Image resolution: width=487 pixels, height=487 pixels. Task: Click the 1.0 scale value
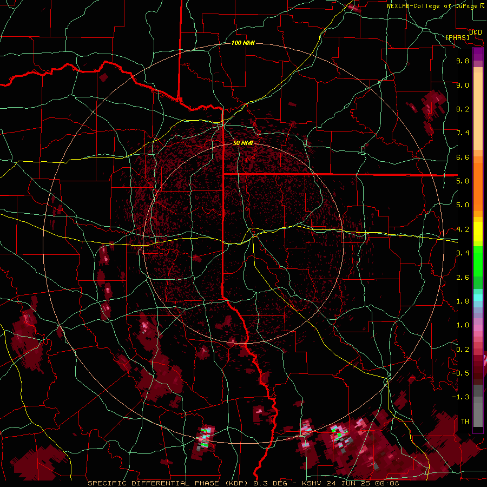[463, 326]
